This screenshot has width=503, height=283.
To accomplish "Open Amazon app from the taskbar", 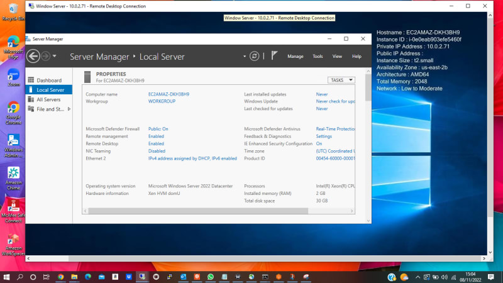I will (x=115, y=277).
